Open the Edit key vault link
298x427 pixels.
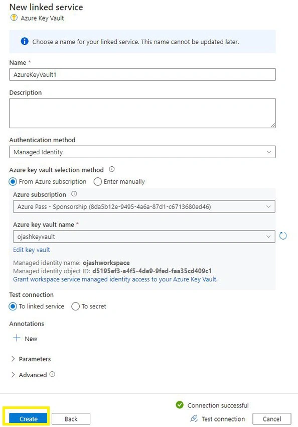tap(32, 250)
